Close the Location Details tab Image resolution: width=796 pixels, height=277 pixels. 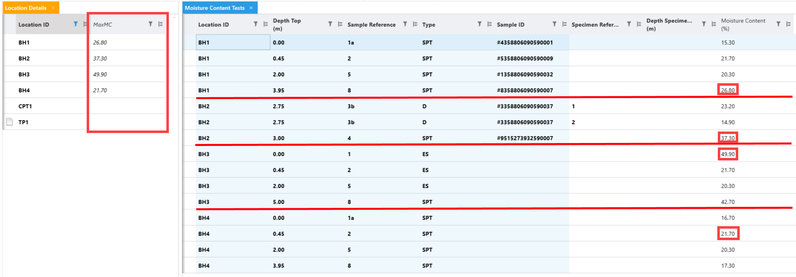pos(53,8)
